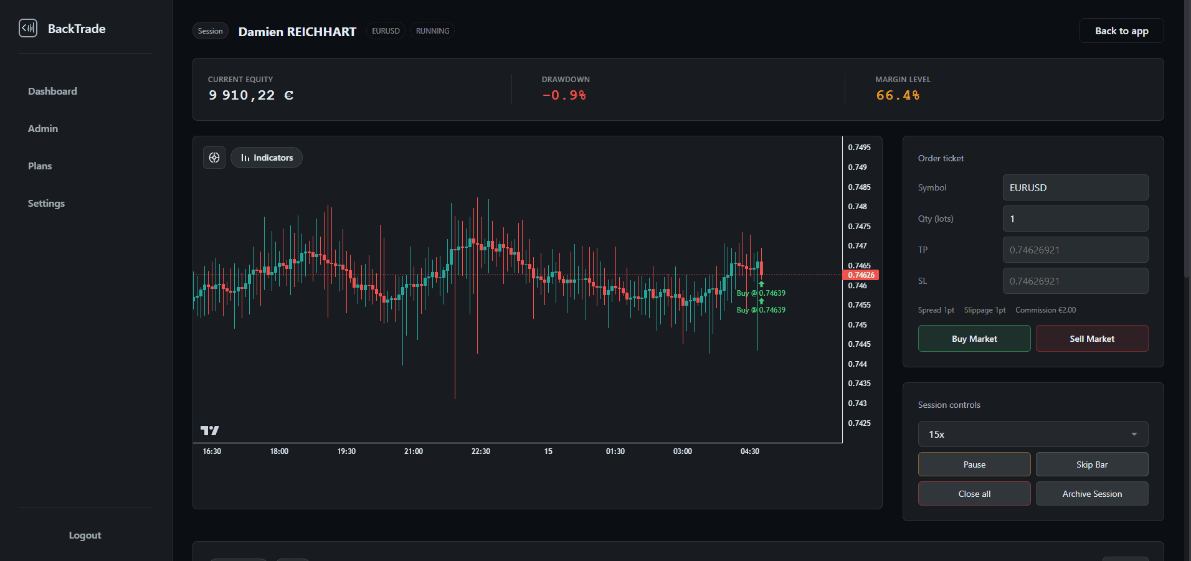The height and width of the screenshot is (561, 1191).
Task: Close all open positions
Action: click(974, 494)
